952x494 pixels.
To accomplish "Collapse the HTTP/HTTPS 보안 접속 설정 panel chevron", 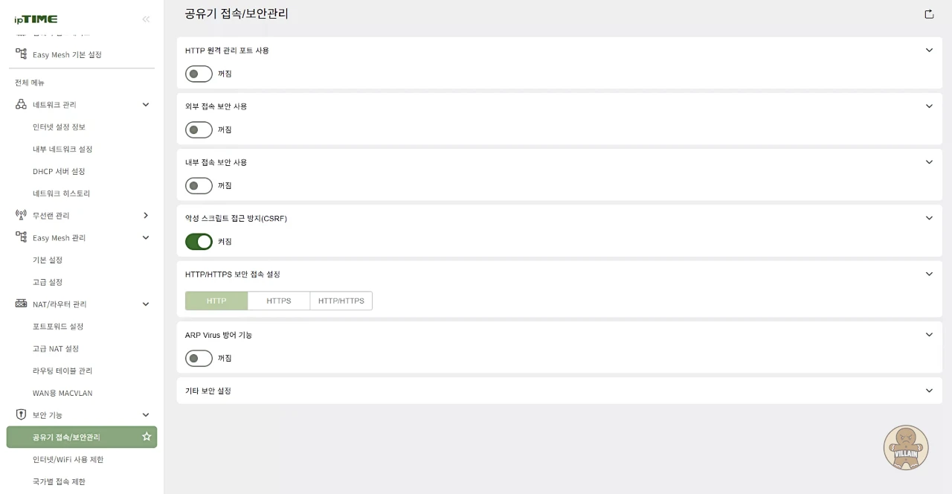I will tap(929, 274).
